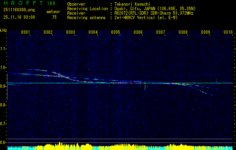Click the tallest yellow power peak near 0302
This screenshot has width=236, height=150.
60,144
